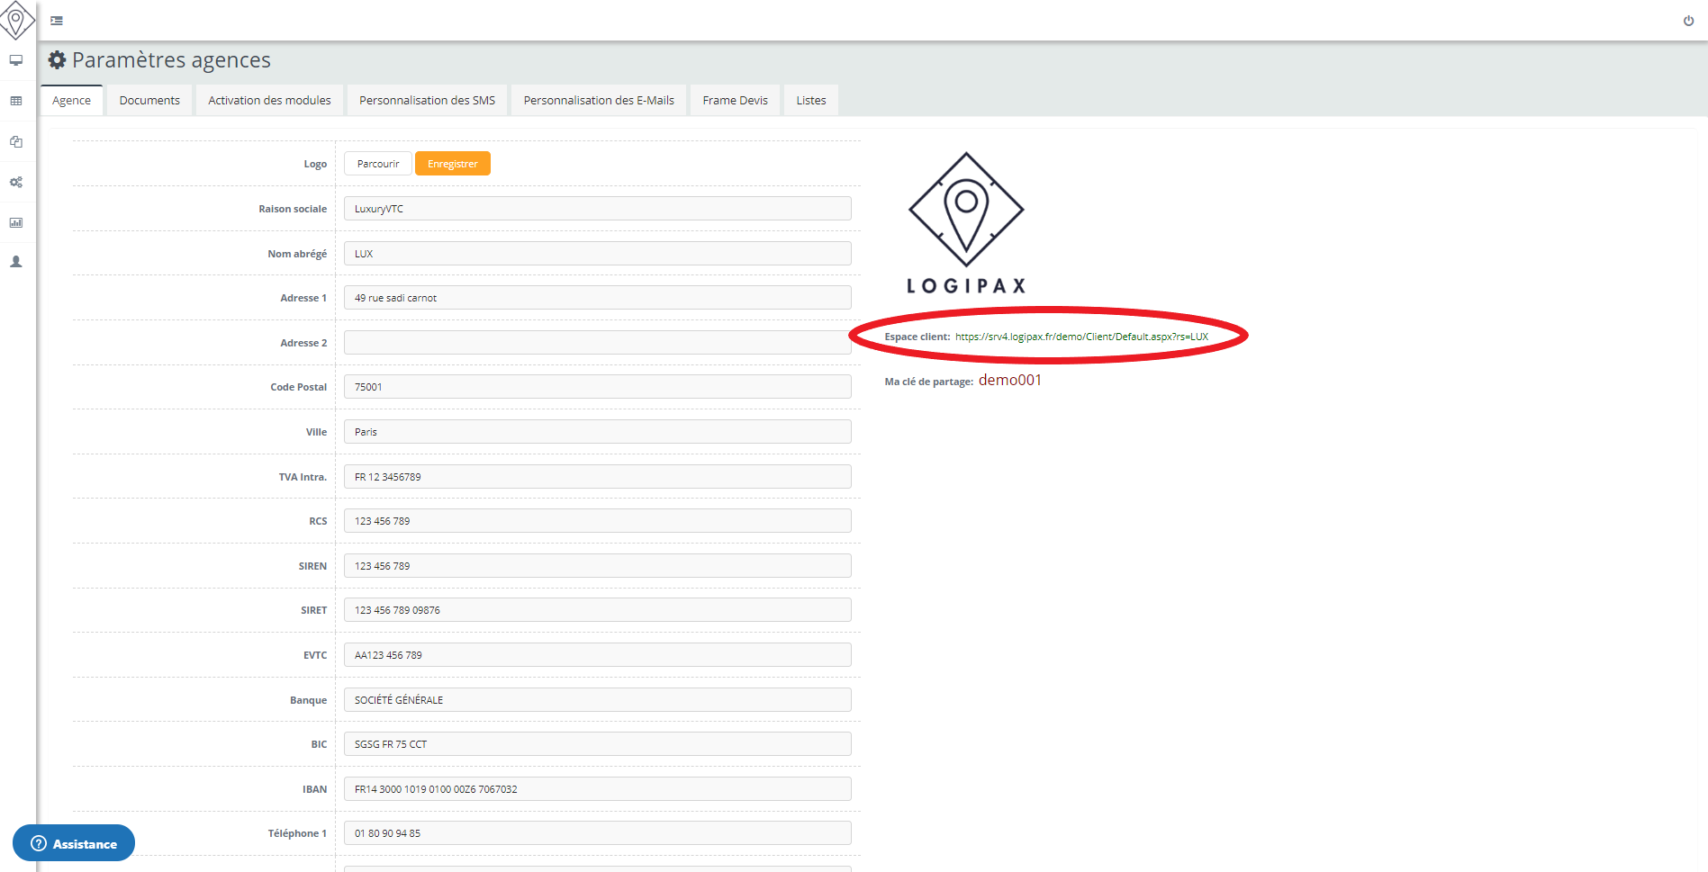Screen dimensions: 1708x872
Task: Click the Logipax logo in the sidebar
Action: coord(16,20)
